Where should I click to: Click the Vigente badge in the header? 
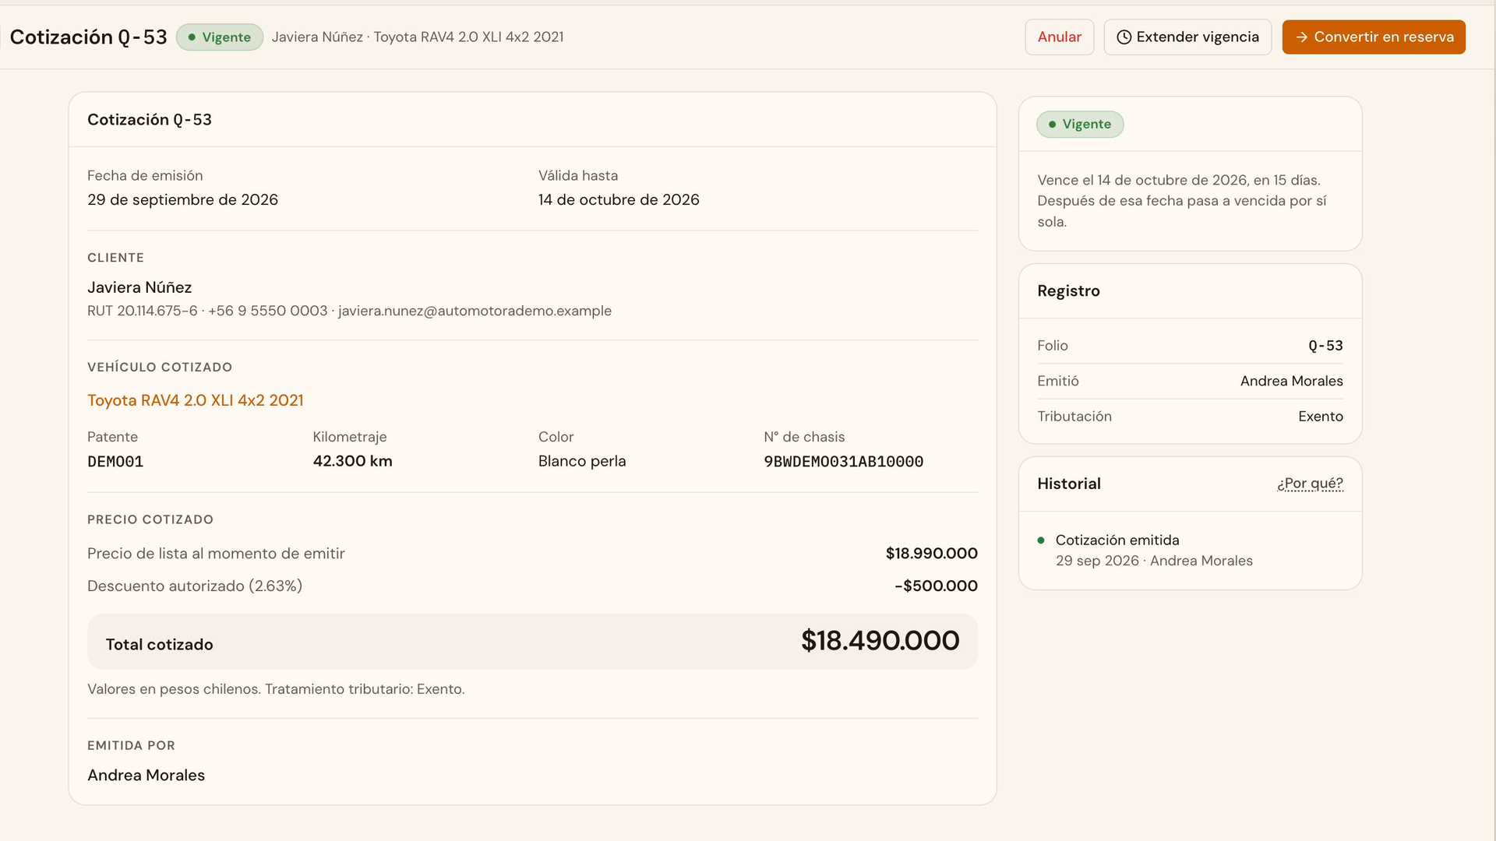(x=220, y=37)
